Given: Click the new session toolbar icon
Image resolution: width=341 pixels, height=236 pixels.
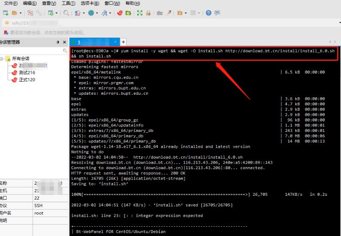Looking at the screenshot, I should (6, 13).
